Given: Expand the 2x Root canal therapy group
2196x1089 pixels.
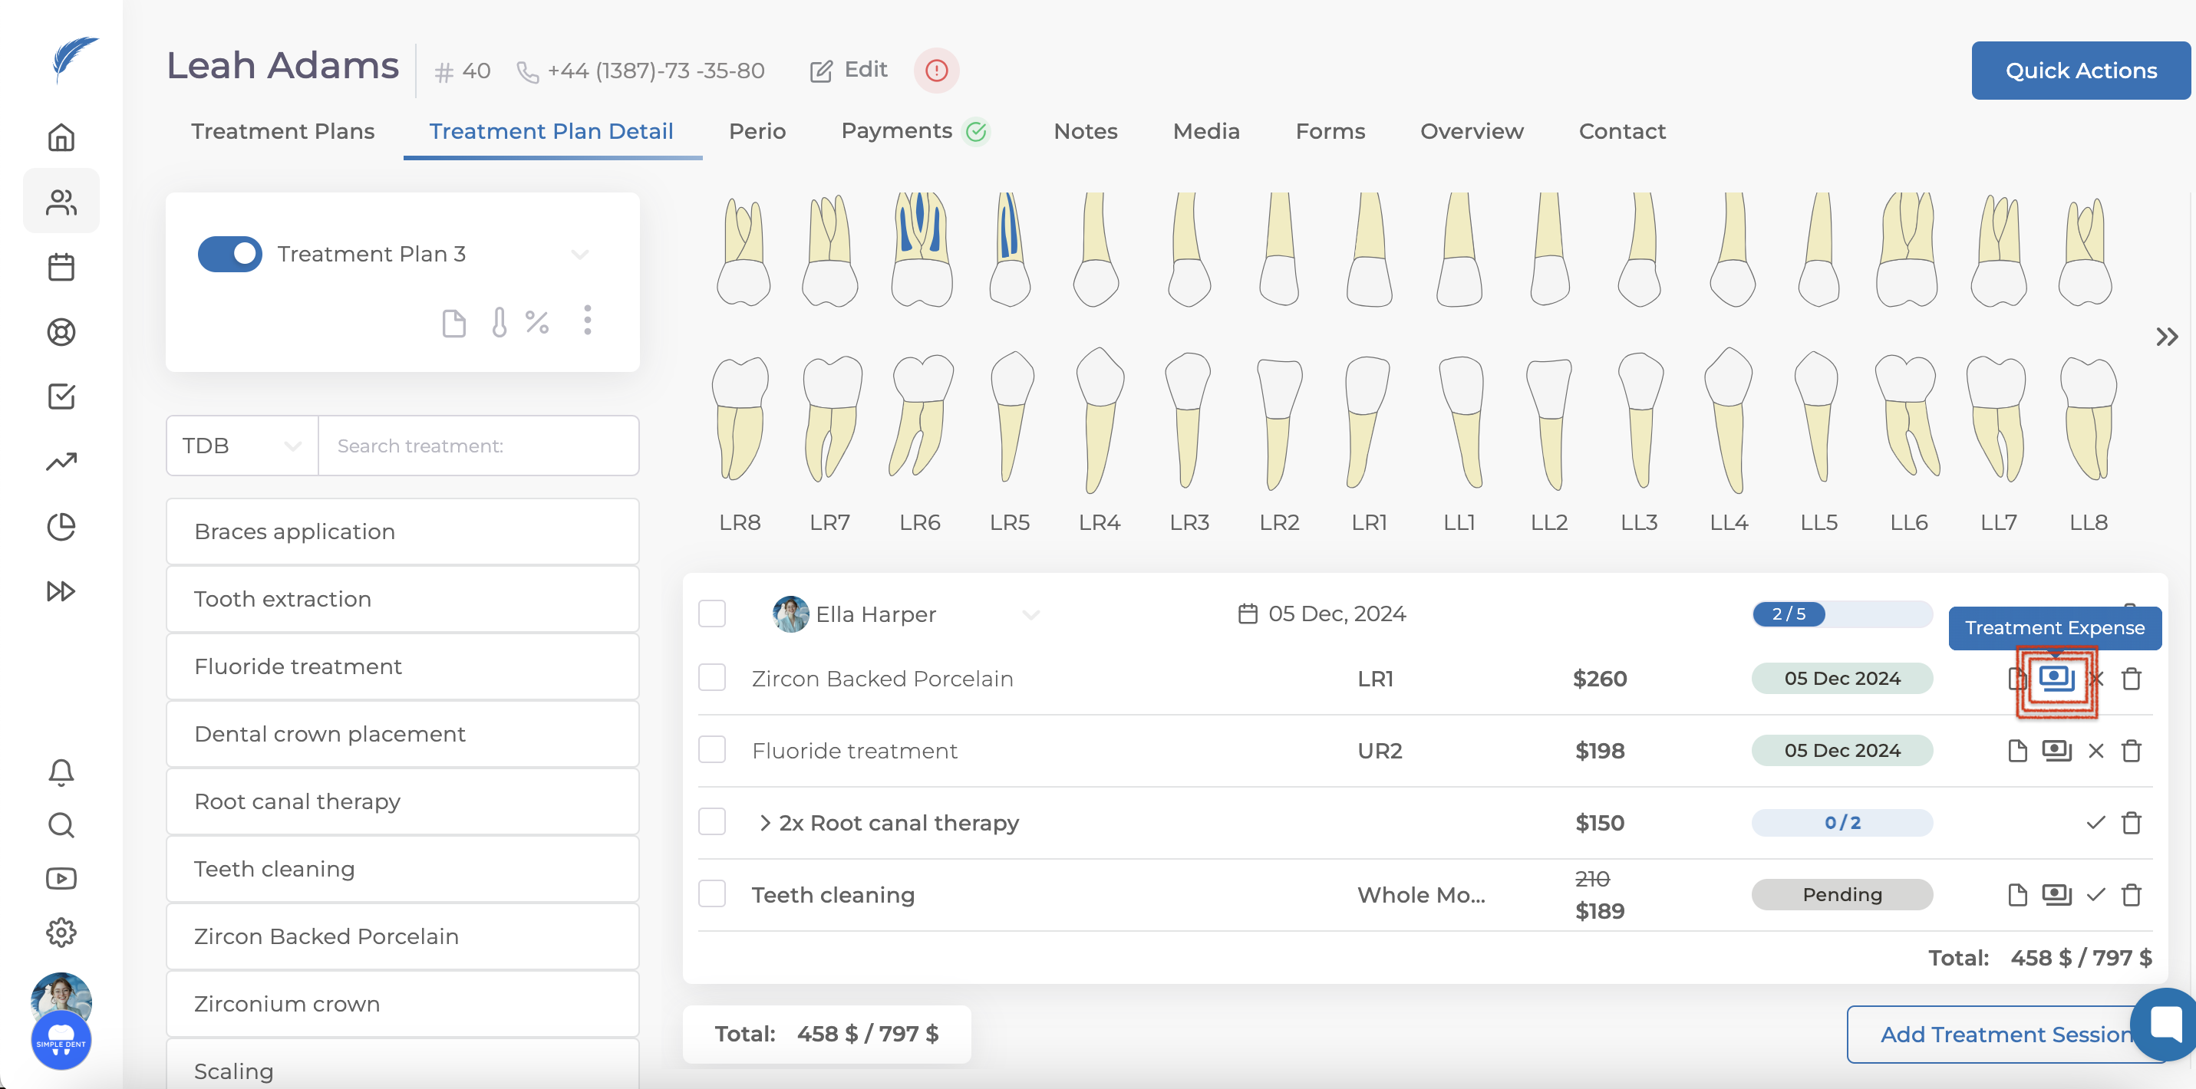Looking at the screenshot, I should pos(765,822).
